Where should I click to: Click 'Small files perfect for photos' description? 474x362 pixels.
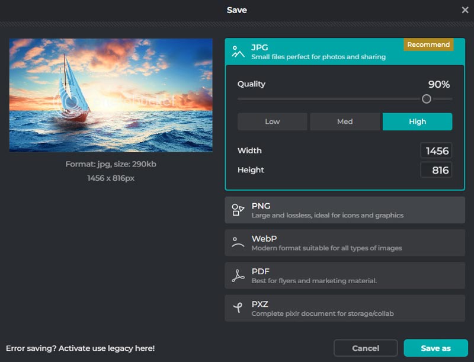pos(318,57)
